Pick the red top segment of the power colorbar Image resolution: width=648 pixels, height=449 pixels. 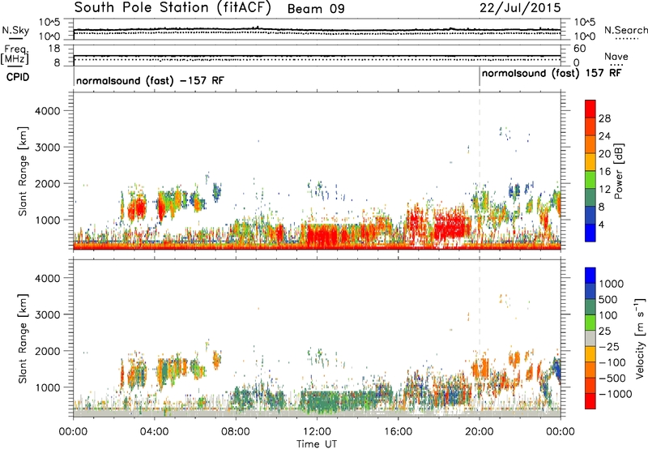[x=590, y=109]
